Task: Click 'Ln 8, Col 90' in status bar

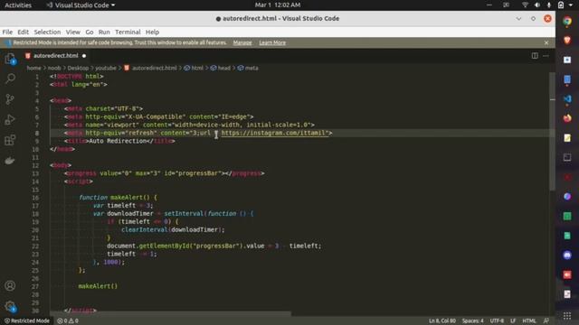Action: (442, 321)
